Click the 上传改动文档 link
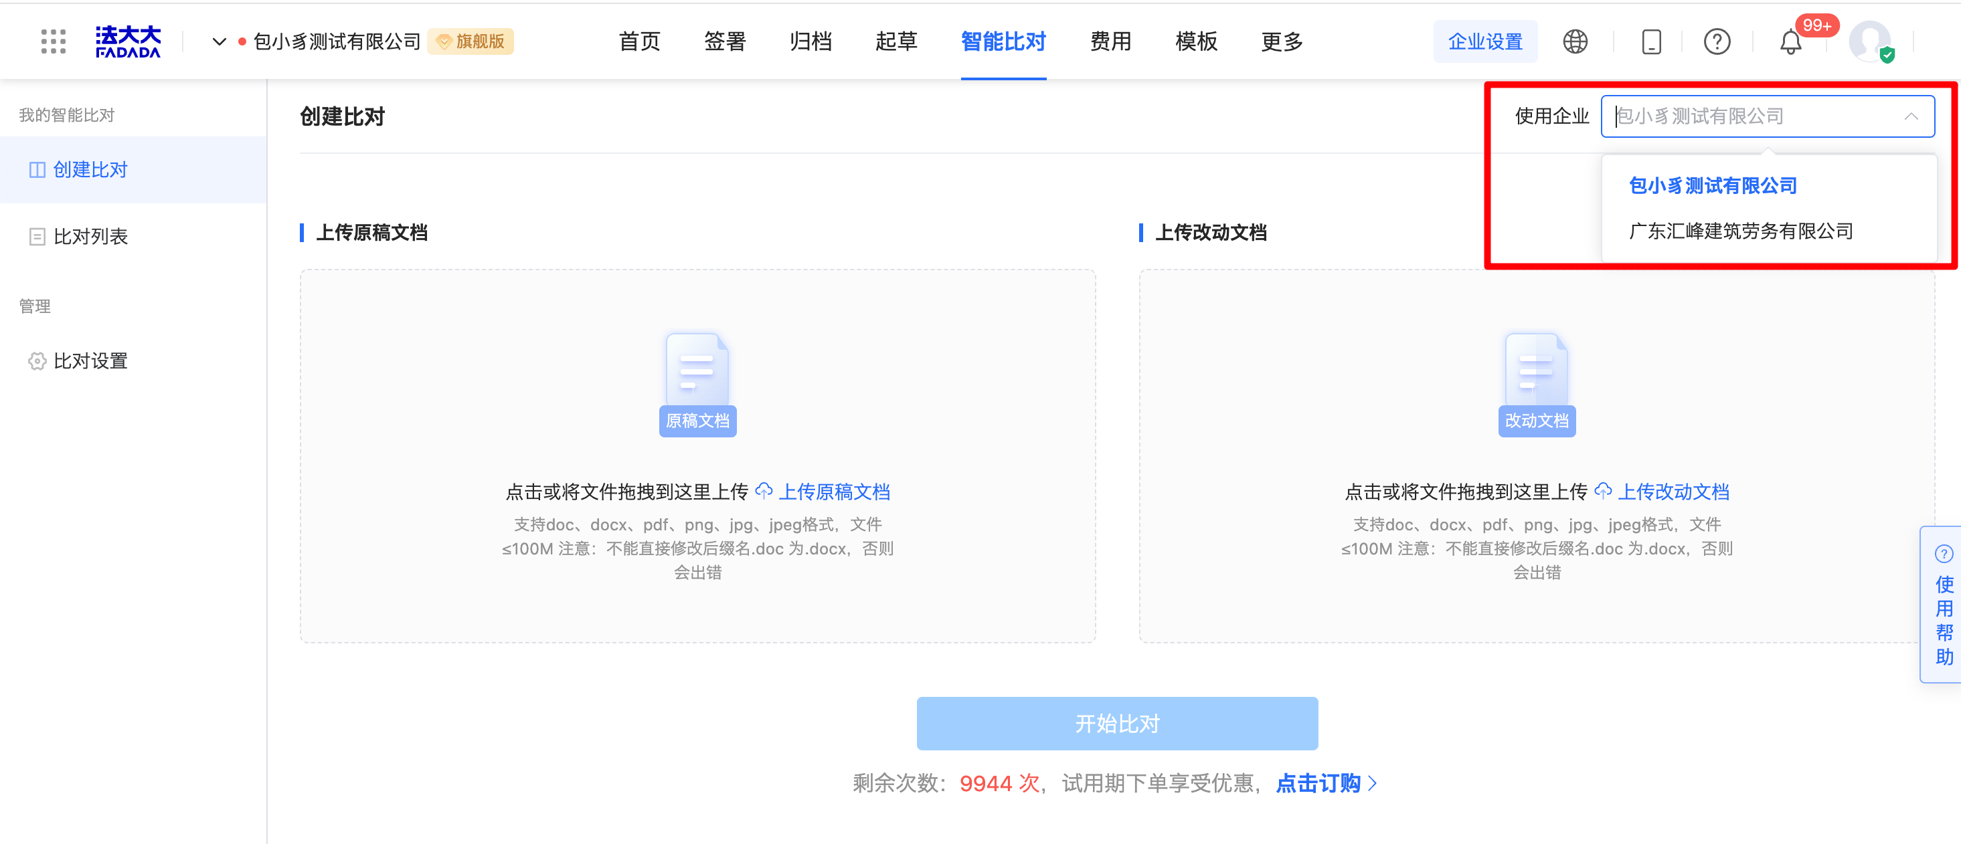Viewport: 1961px width, 844px height. pyautogui.click(x=1673, y=492)
